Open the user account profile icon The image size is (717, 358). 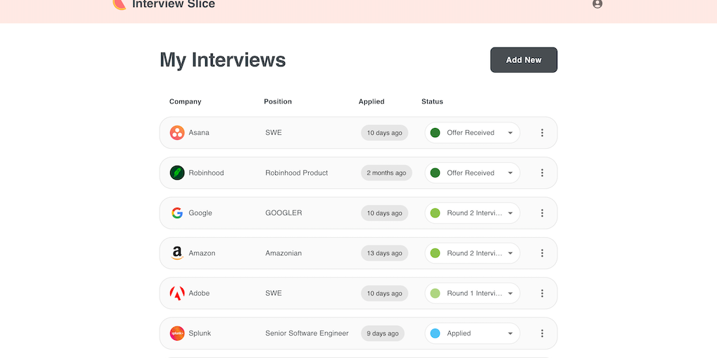tap(597, 3)
